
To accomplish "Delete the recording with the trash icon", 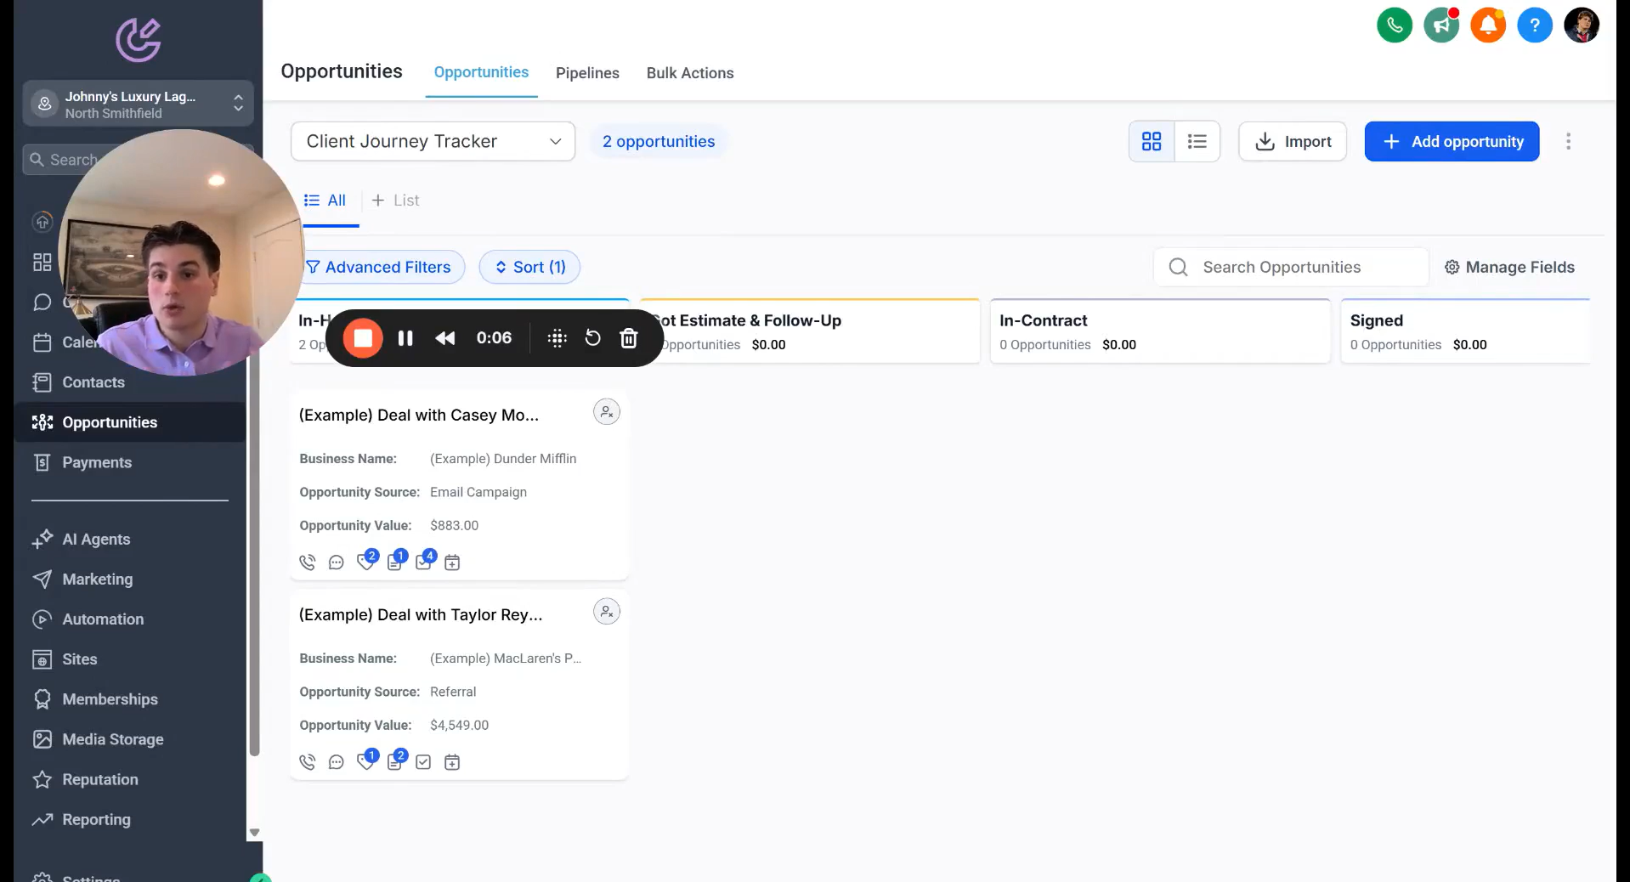I will point(629,338).
